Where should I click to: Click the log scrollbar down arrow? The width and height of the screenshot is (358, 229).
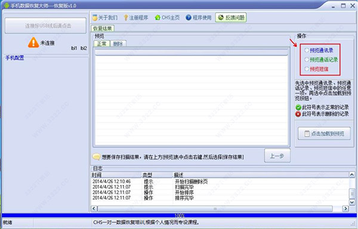coord(352,202)
